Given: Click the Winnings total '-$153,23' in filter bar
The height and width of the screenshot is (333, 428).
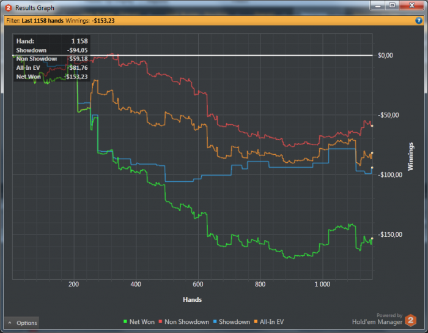Looking at the screenshot, I should 103,21.
